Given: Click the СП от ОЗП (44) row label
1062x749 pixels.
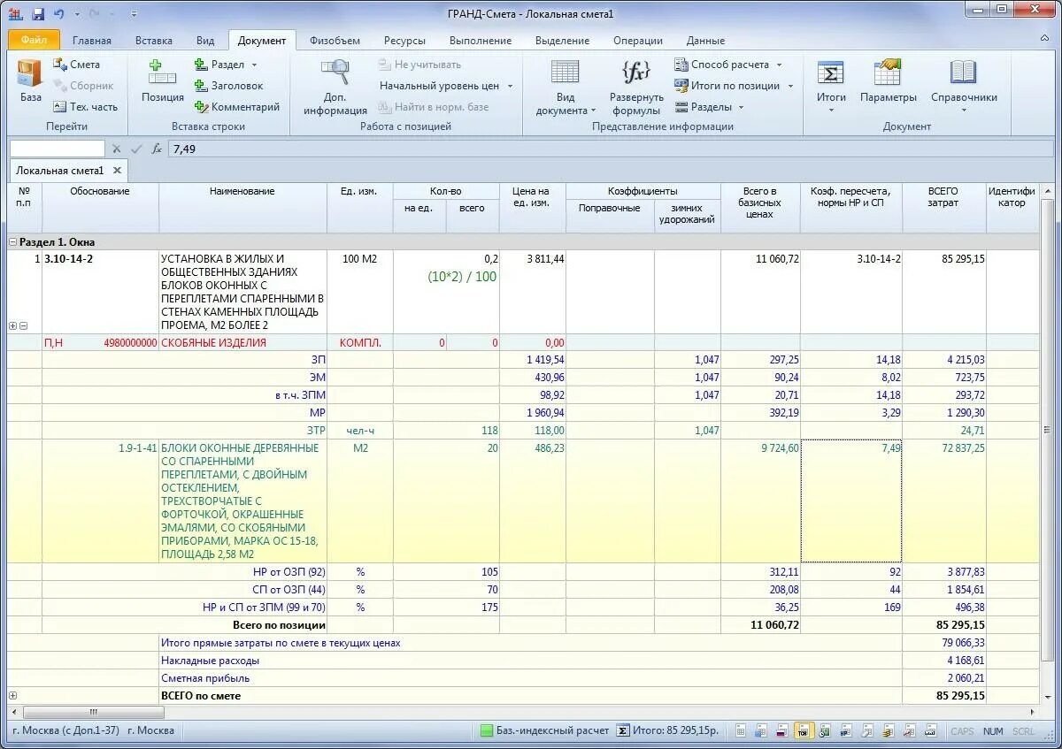Looking at the screenshot, I should click(289, 590).
